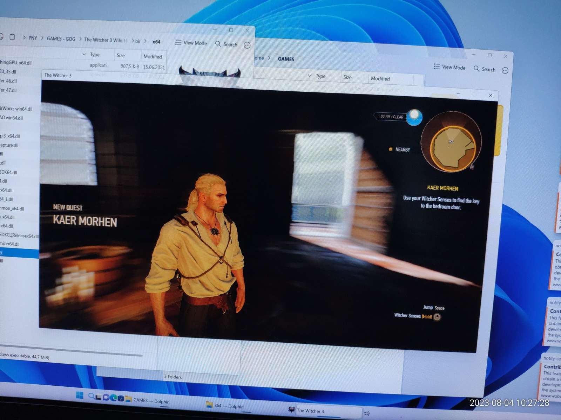Select file SDKCLIRelease x64.dll
Screen dimensions: 561x420
(19, 235)
